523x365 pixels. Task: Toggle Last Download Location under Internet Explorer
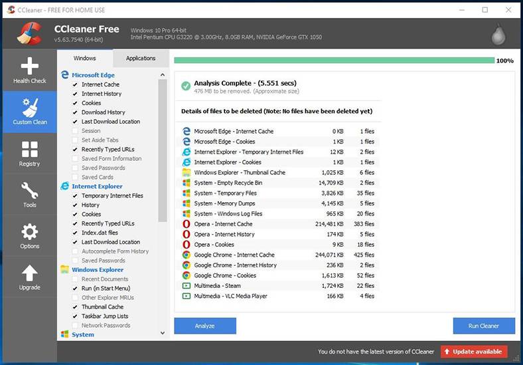tap(75, 242)
